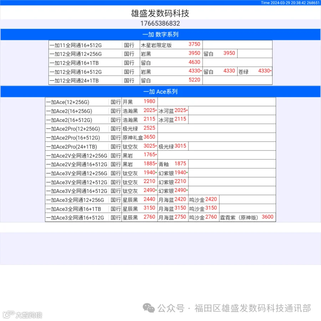Select row 一加Ace3V全网通16+512G
Screen dimensions: 321x321
point(160,191)
